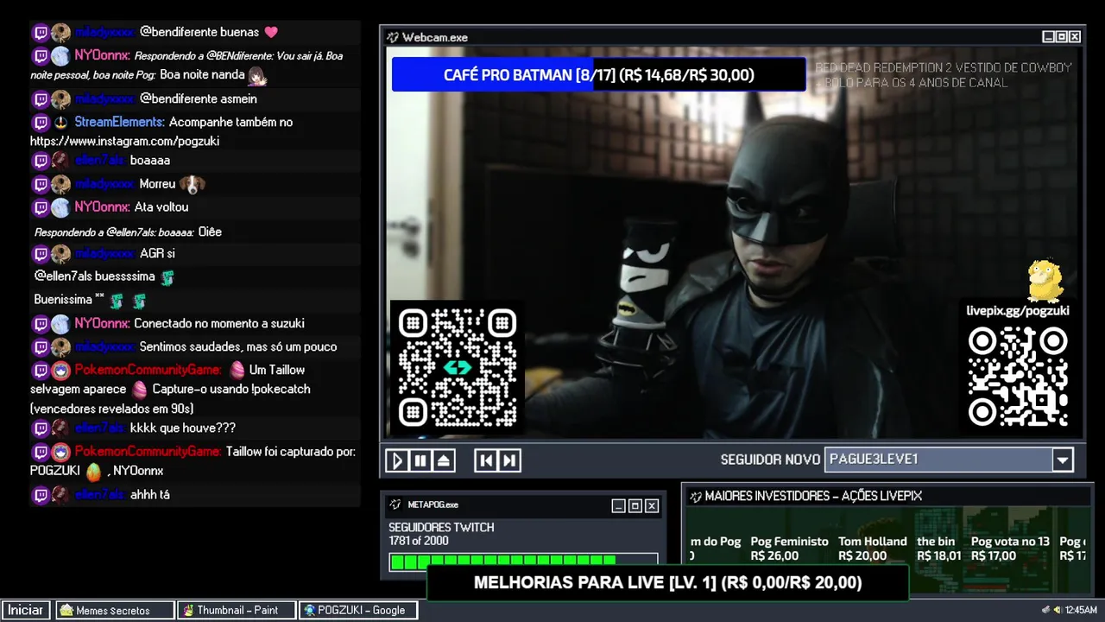Image resolution: width=1105 pixels, height=622 pixels.
Task: Click the waving girl emote after 'Boa noite nanda'
Action: (x=257, y=76)
